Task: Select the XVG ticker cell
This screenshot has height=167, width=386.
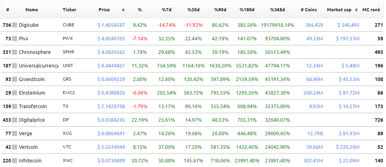Action: point(67,134)
